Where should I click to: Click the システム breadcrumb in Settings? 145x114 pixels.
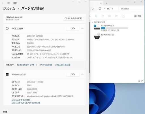click(9, 9)
